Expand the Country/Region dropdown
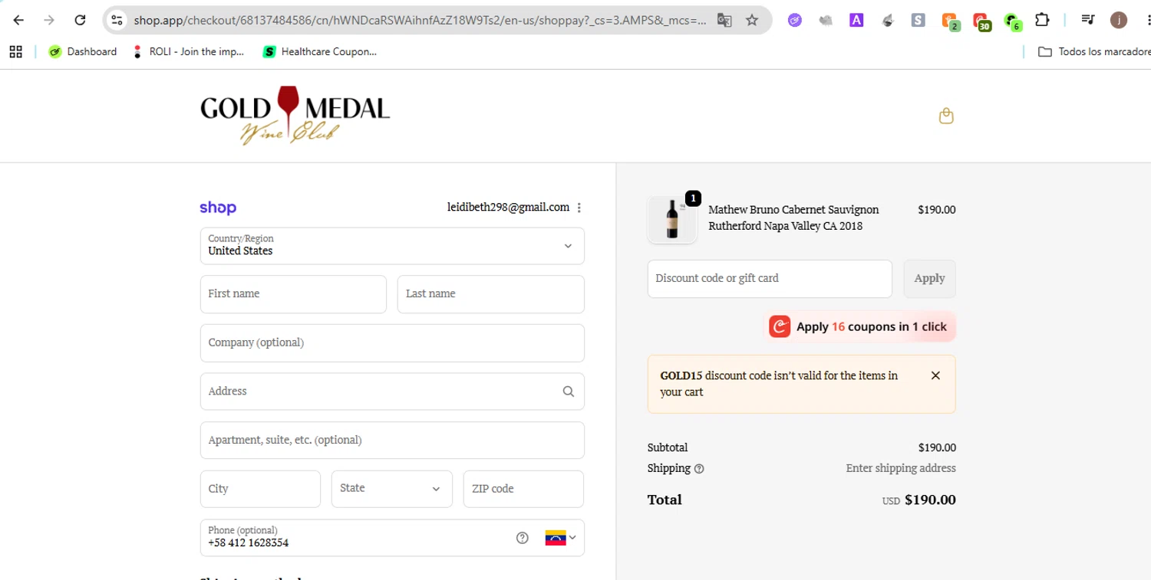1151x580 pixels. coord(392,246)
